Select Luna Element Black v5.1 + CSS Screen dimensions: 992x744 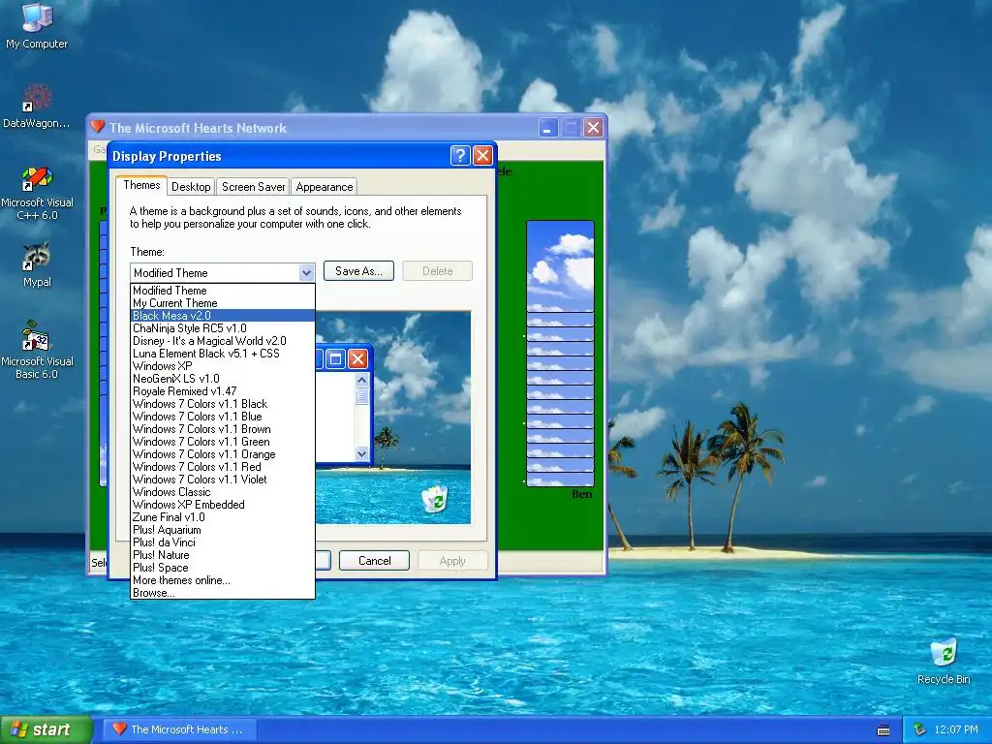222,354
